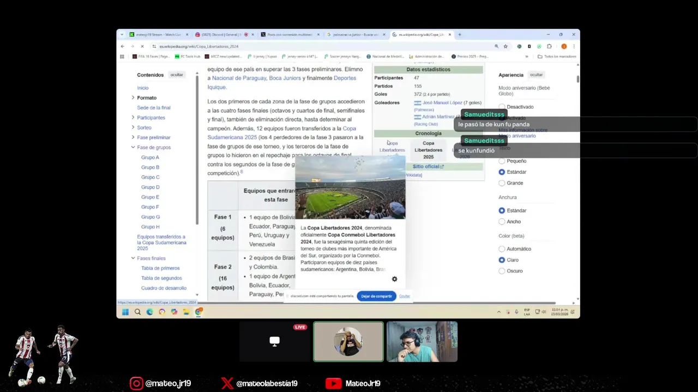Expand the Sorteo section
698x392 pixels.
[x=133, y=127]
